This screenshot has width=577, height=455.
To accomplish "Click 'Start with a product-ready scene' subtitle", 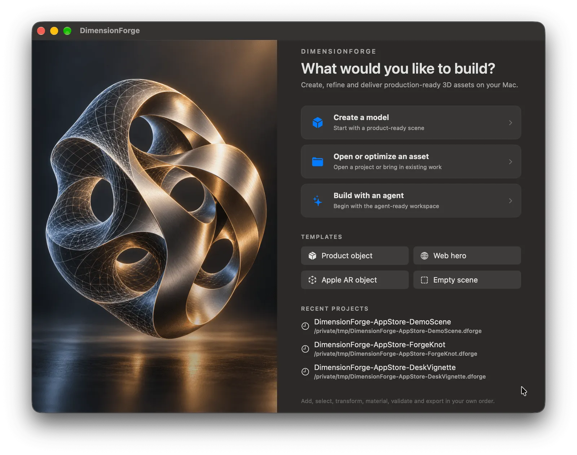I will coord(379,128).
